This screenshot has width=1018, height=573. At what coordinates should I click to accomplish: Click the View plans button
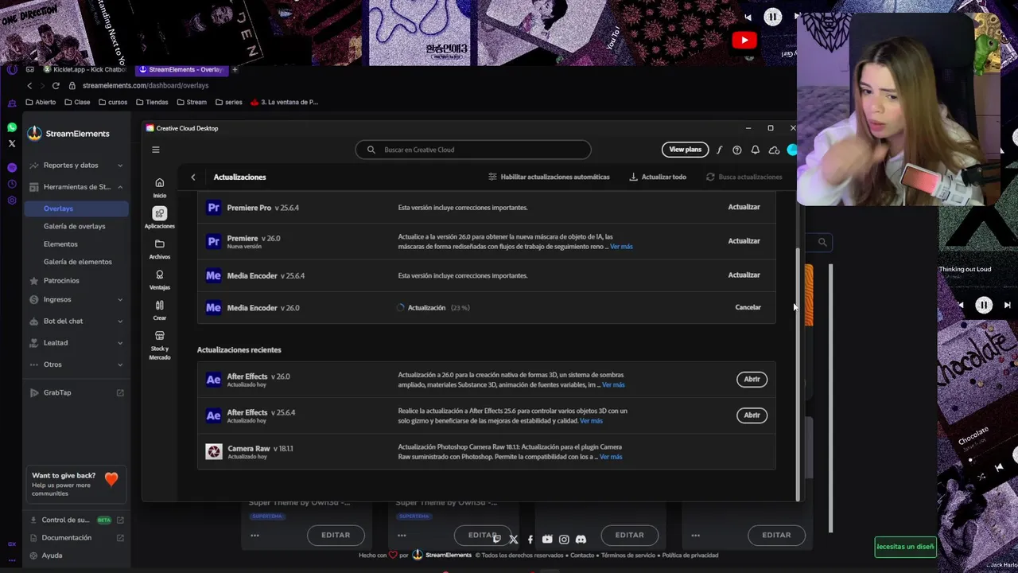685,150
